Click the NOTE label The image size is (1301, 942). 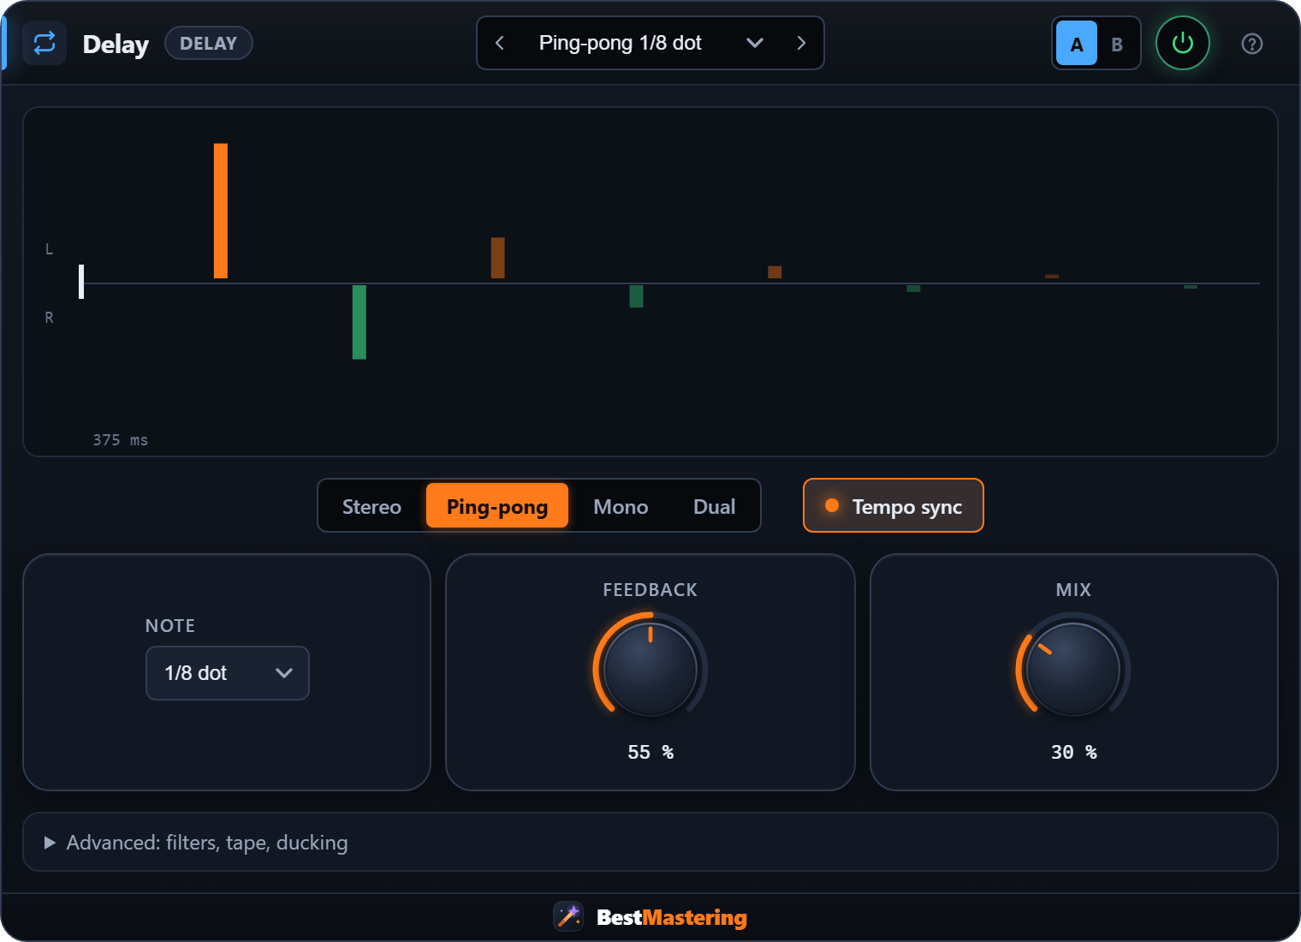coord(170,626)
